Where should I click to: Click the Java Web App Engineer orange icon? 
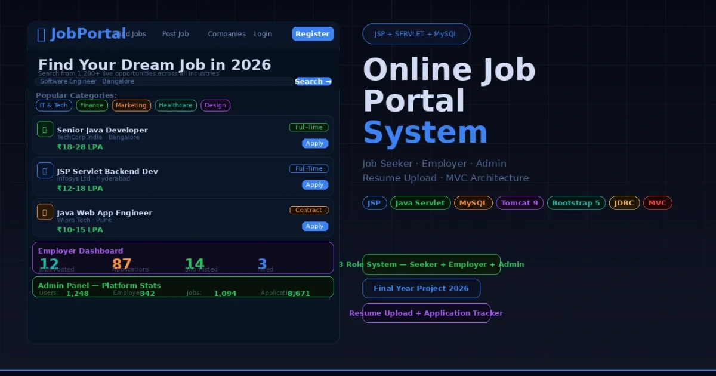[45, 211]
